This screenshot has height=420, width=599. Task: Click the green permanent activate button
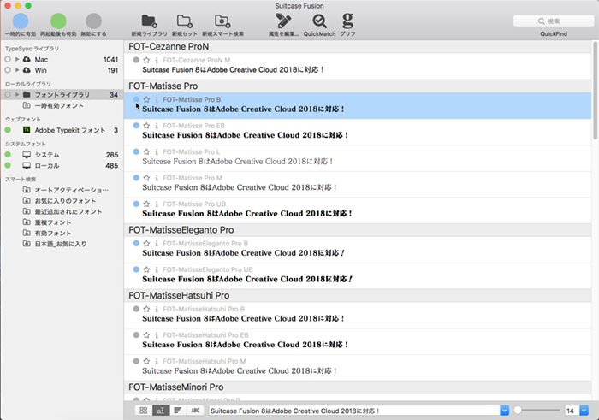[58, 21]
